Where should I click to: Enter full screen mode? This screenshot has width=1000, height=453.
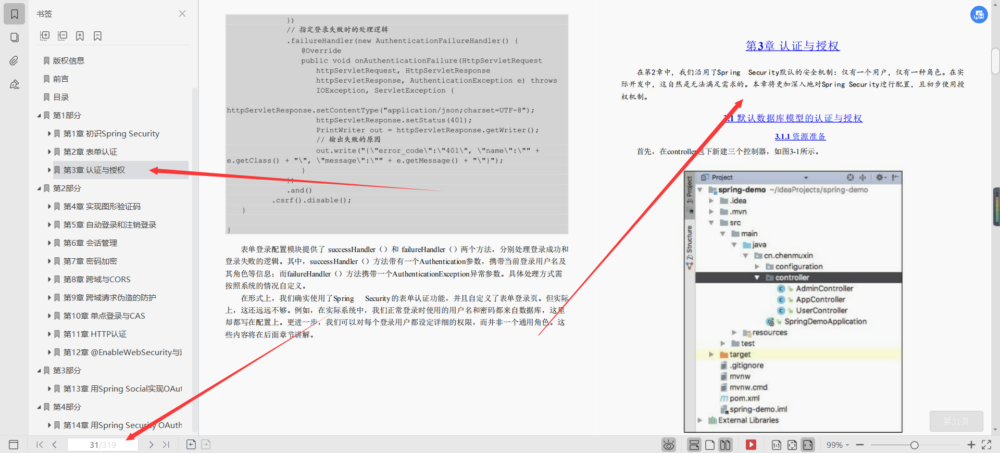click(x=986, y=445)
